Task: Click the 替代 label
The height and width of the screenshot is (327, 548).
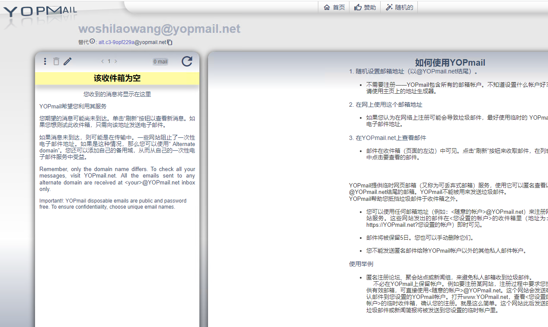Action: click(x=83, y=42)
